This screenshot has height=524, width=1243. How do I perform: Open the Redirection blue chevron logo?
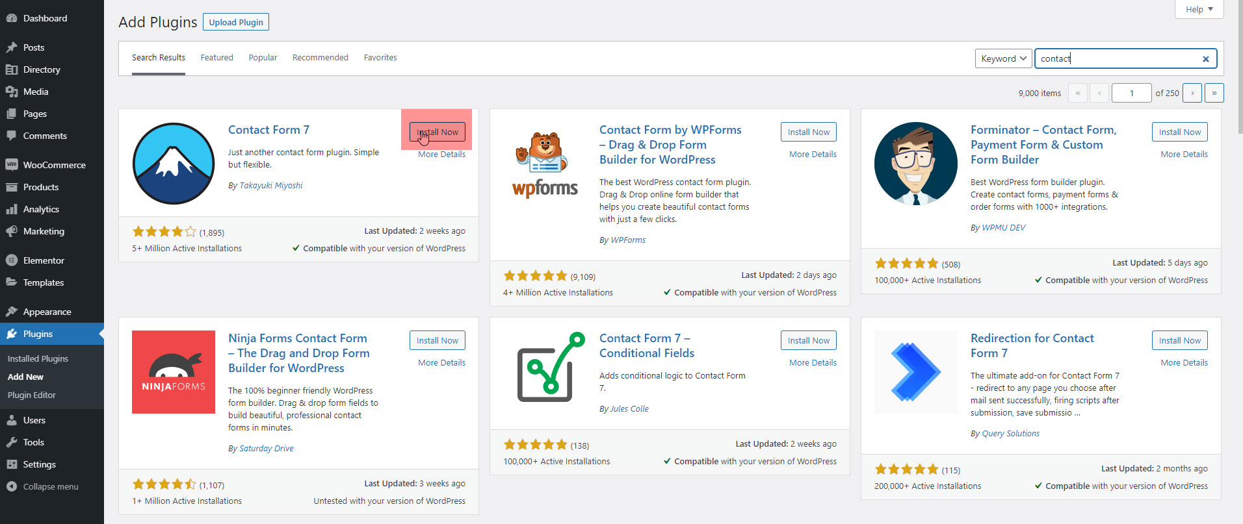(x=916, y=372)
